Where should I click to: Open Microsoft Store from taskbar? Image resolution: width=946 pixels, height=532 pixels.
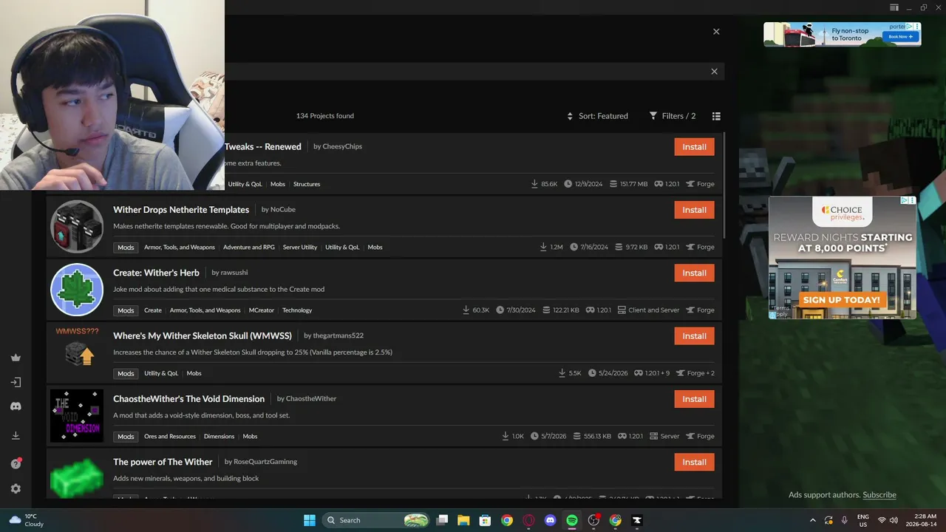tap(485, 520)
